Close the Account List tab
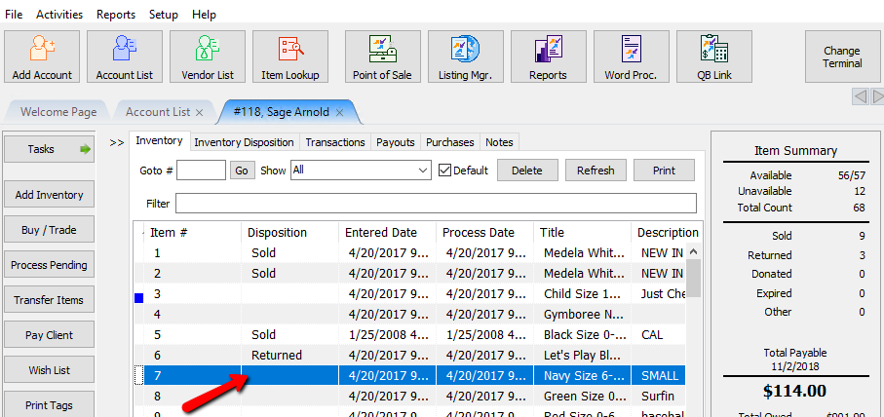The image size is (884, 417). coord(199,113)
